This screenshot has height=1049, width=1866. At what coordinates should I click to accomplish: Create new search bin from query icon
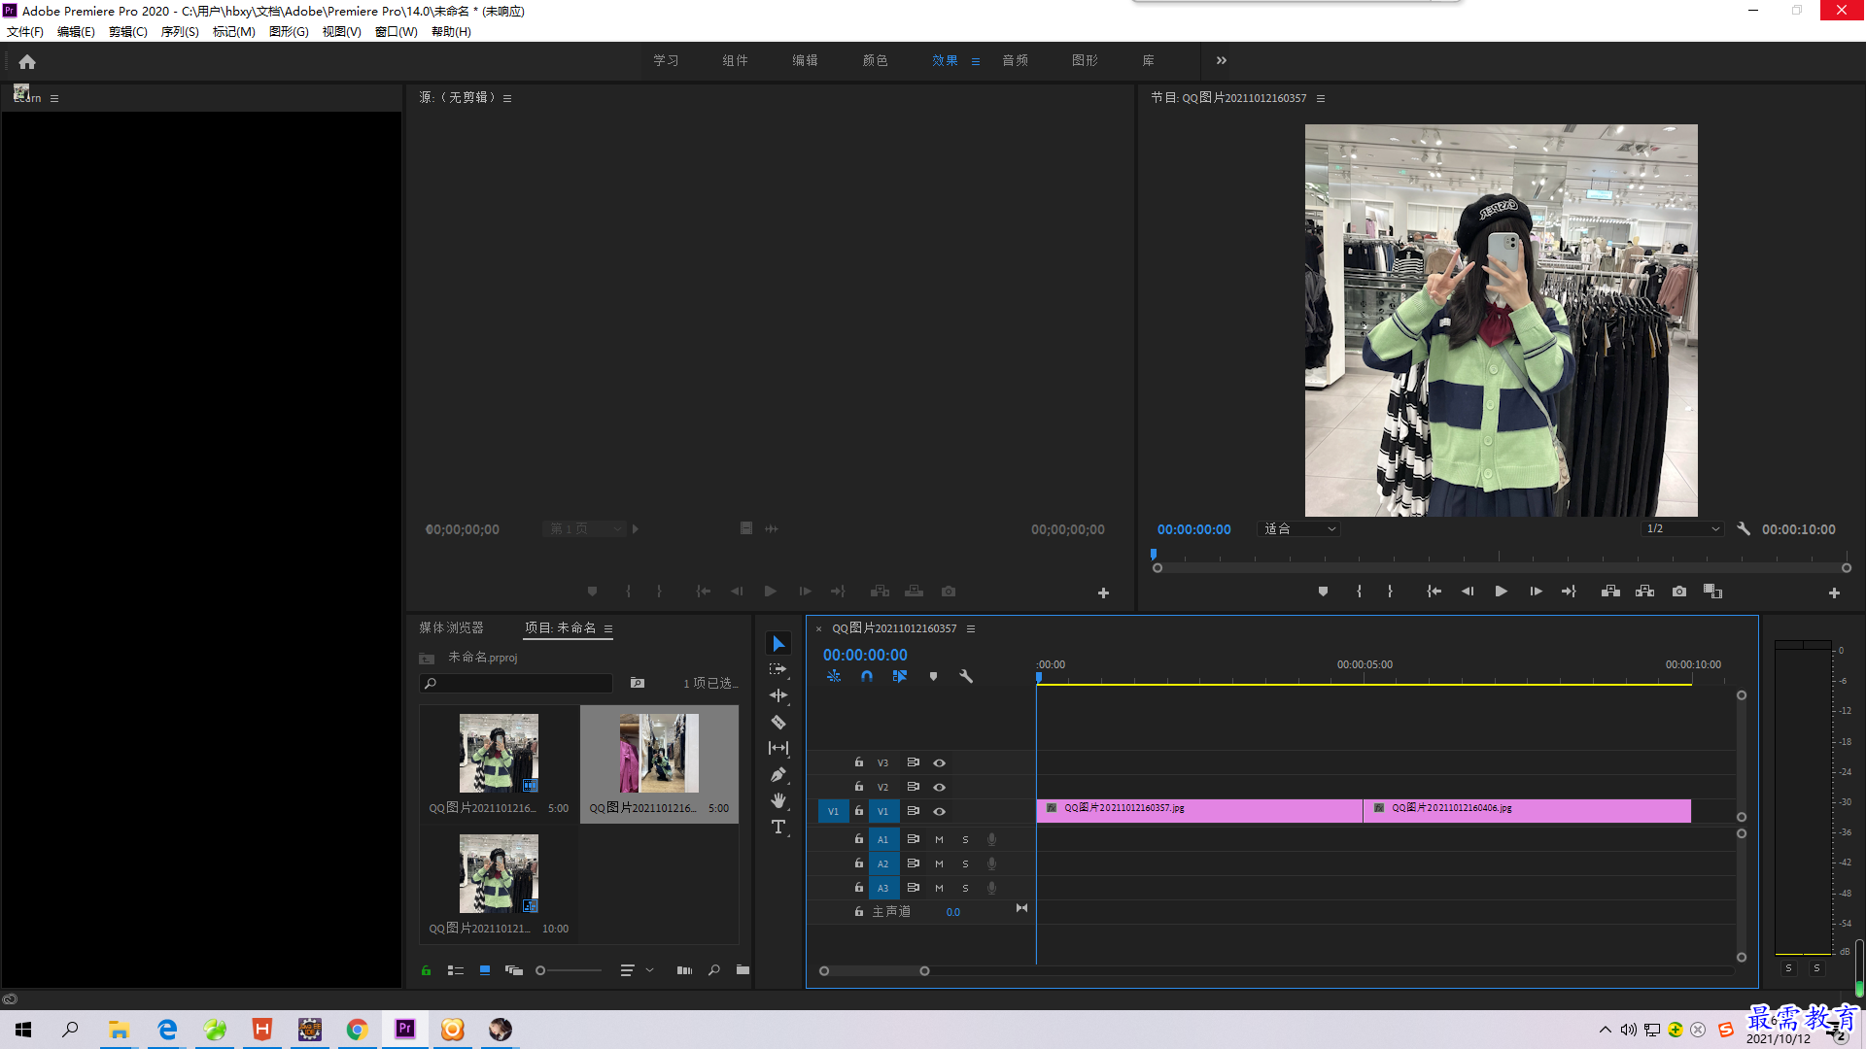pyautogui.click(x=638, y=683)
